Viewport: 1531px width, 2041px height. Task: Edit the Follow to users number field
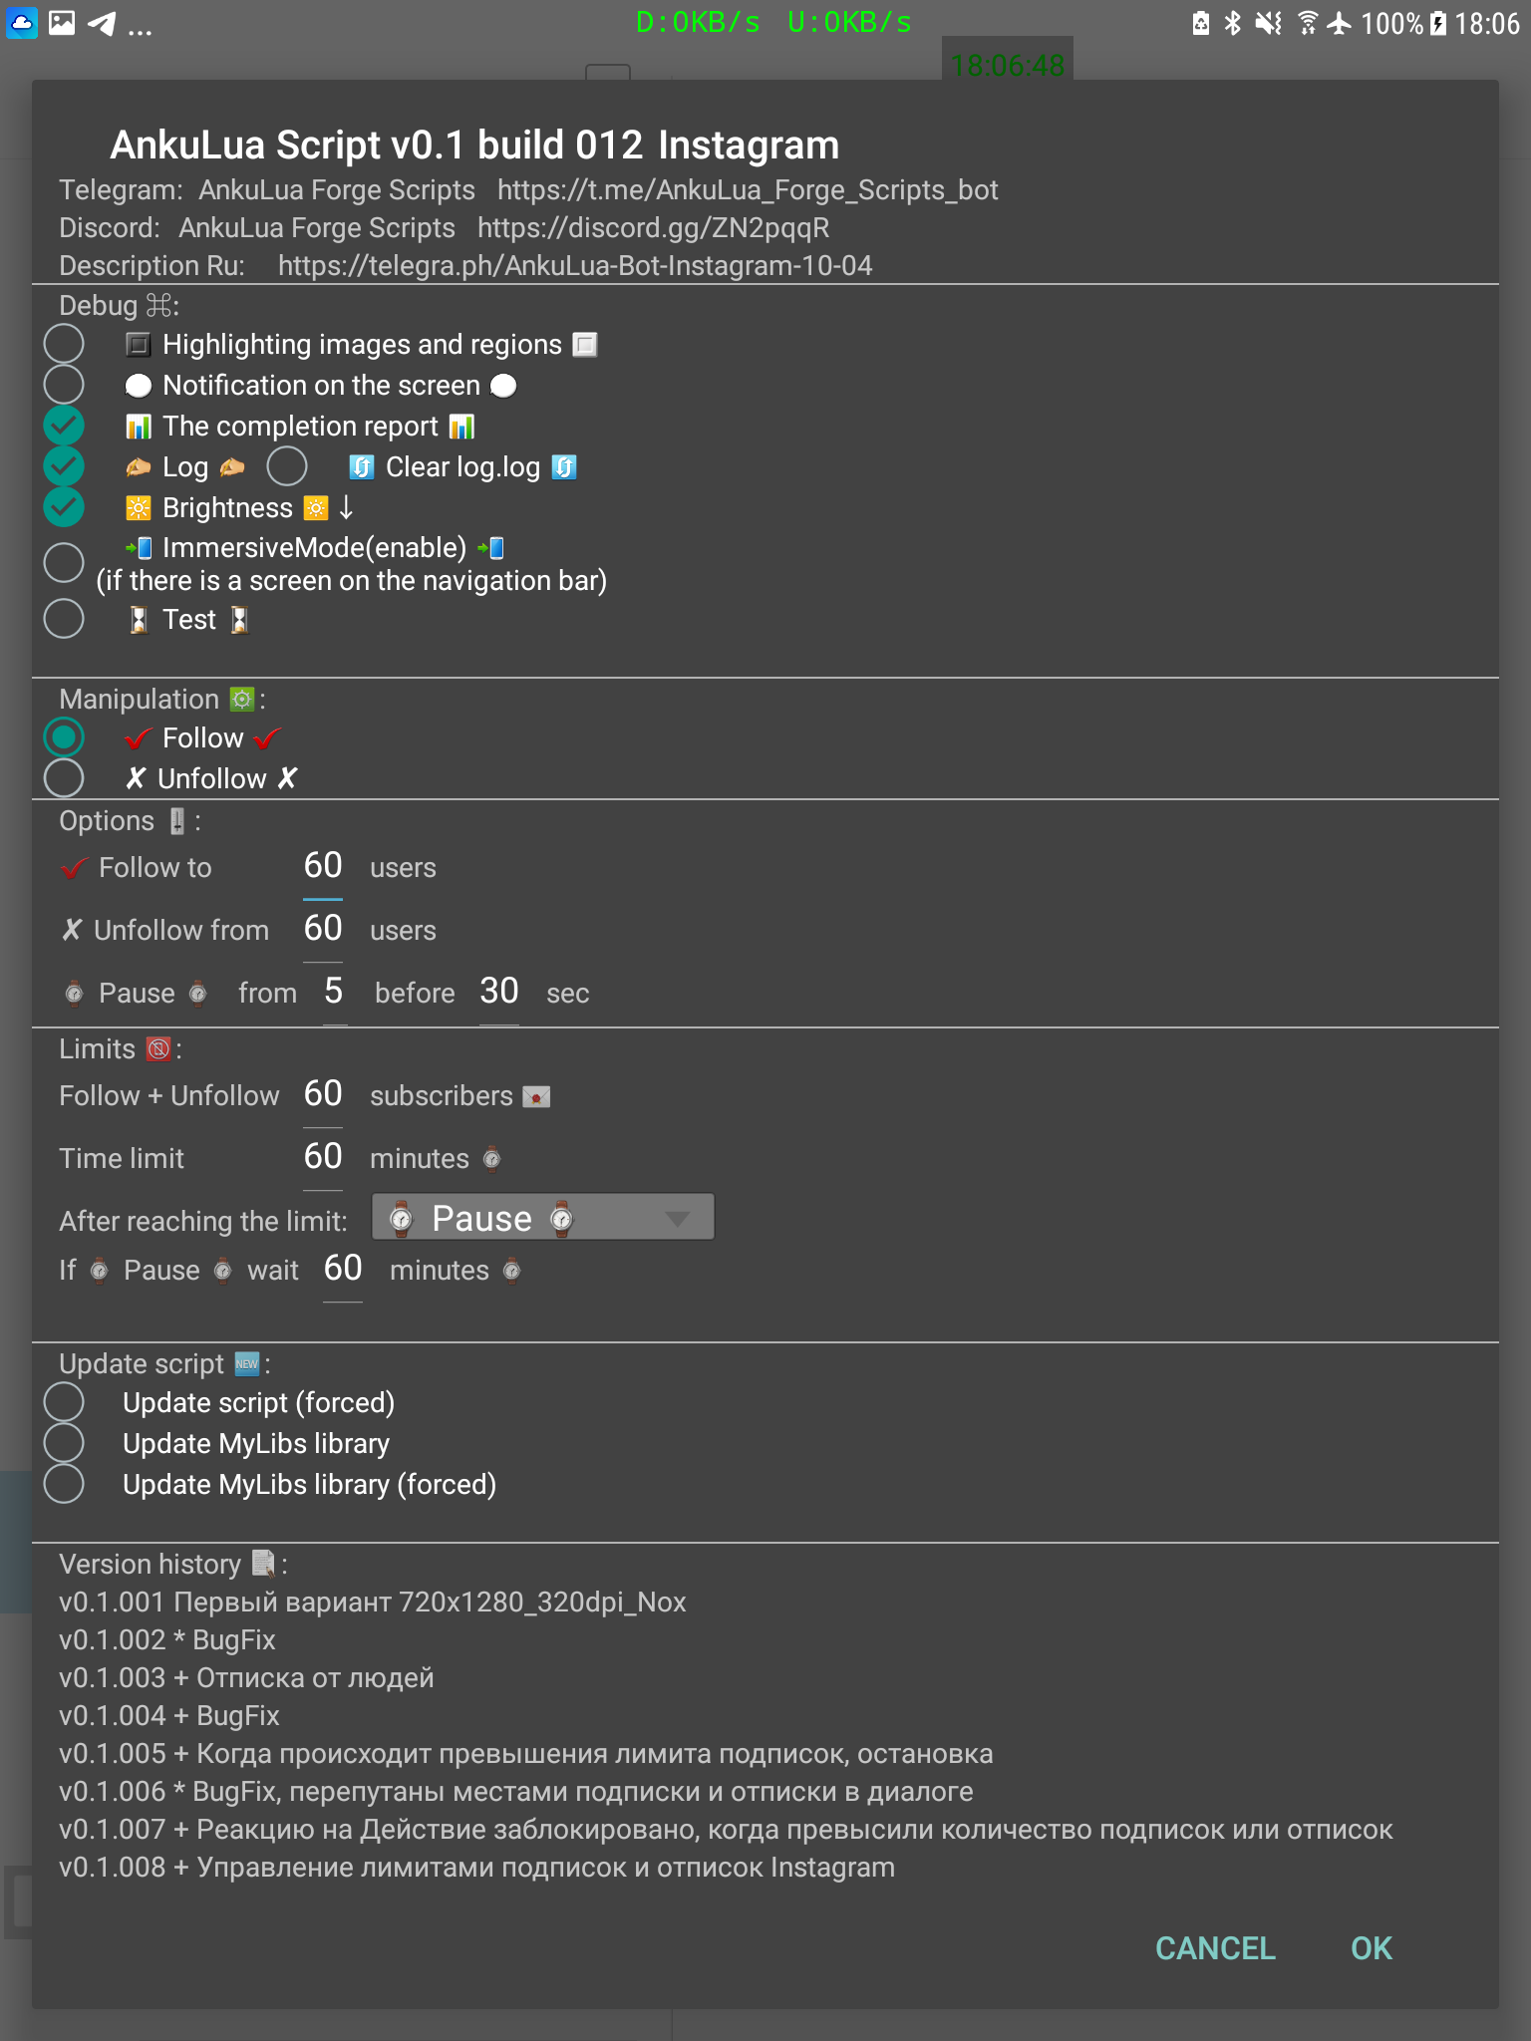pyautogui.click(x=323, y=866)
